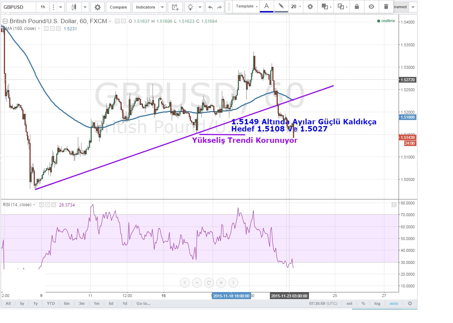The image size is (453, 323).
Task: Open the Template dropdown
Action: click(x=247, y=6)
